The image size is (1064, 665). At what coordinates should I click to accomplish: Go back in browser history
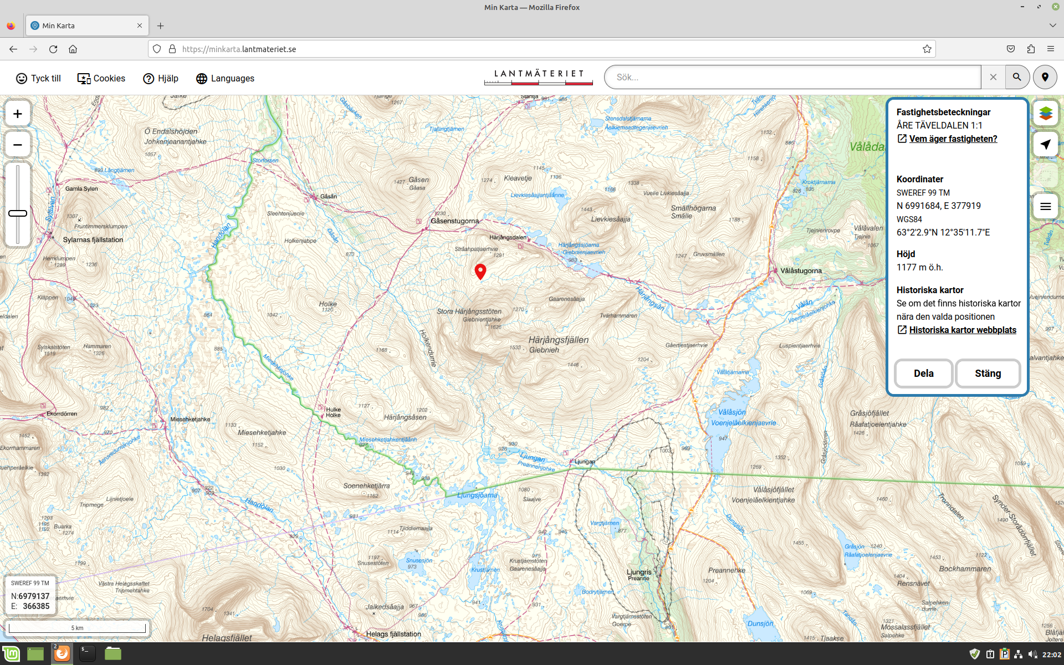(13, 49)
